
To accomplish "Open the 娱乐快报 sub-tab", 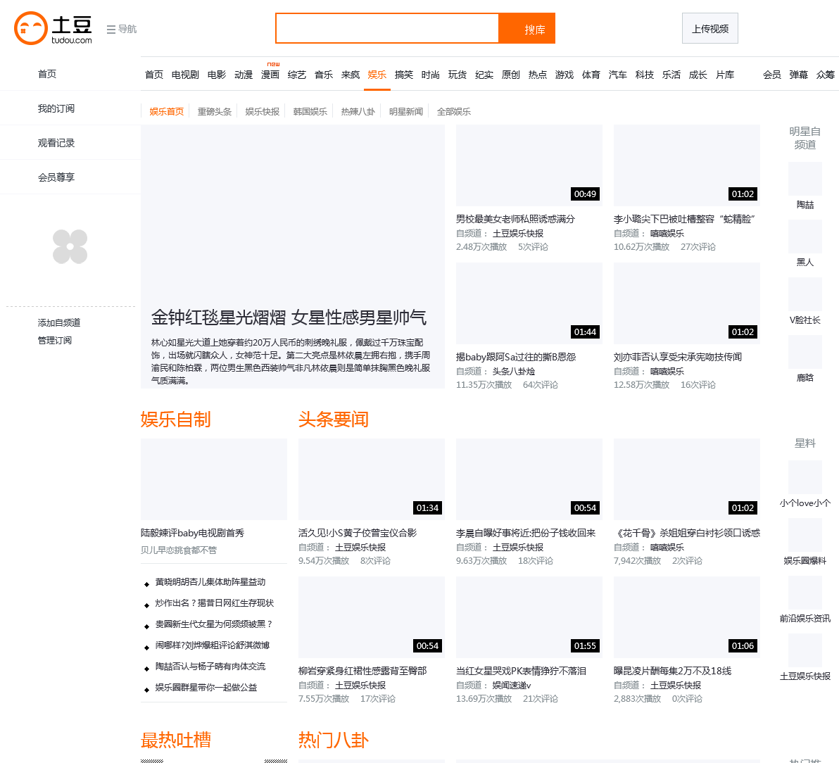I will point(262,111).
